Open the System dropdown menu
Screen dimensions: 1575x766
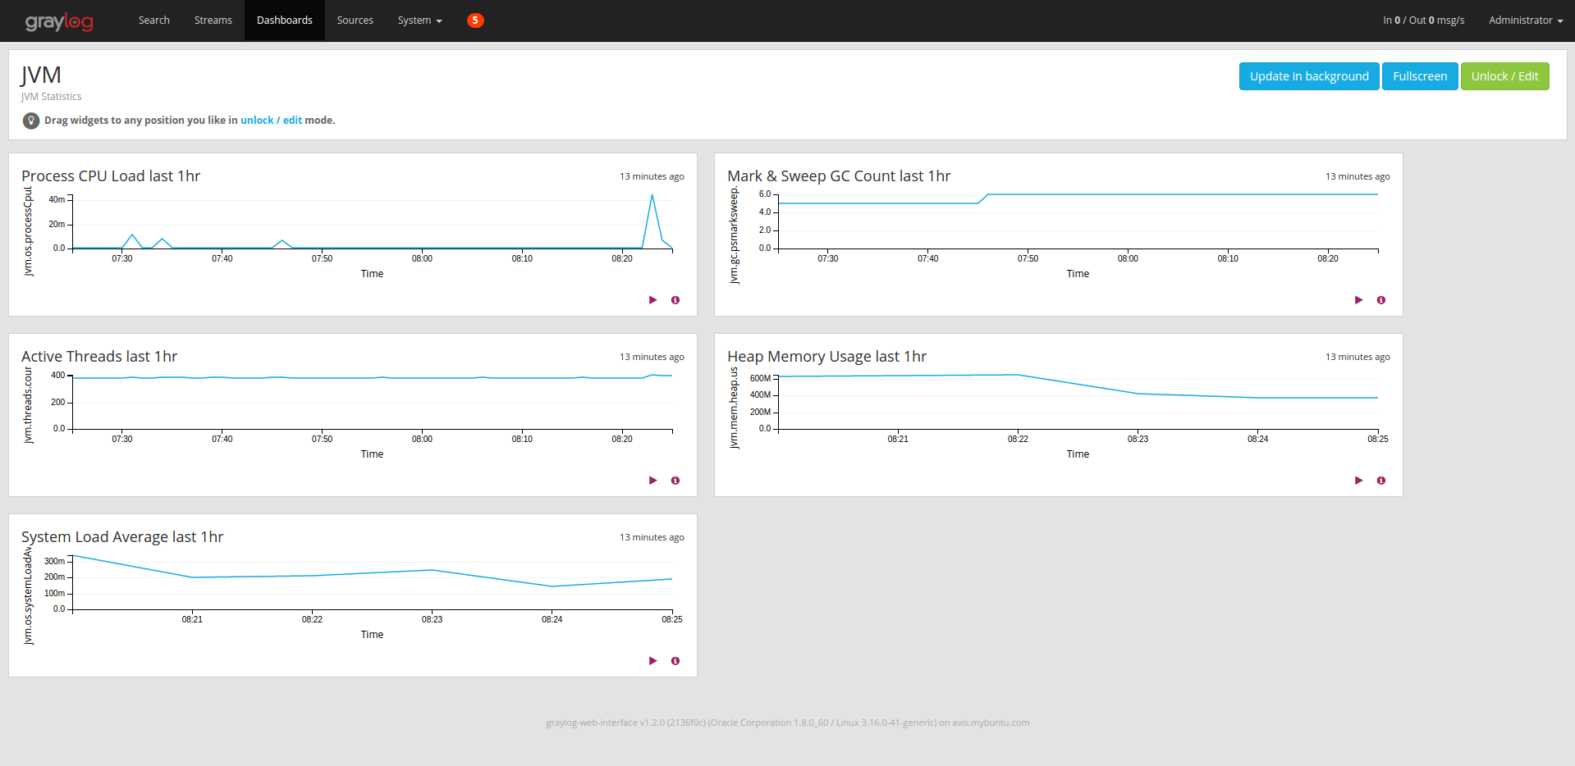click(x=419, y=21)
